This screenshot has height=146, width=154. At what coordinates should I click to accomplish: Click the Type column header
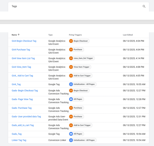50,35
